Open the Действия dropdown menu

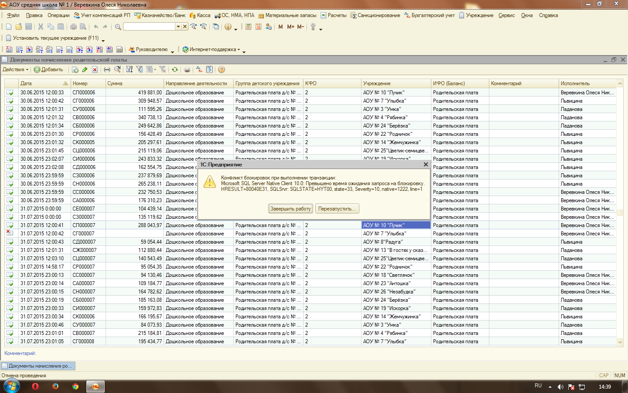[x=15, y=69]
